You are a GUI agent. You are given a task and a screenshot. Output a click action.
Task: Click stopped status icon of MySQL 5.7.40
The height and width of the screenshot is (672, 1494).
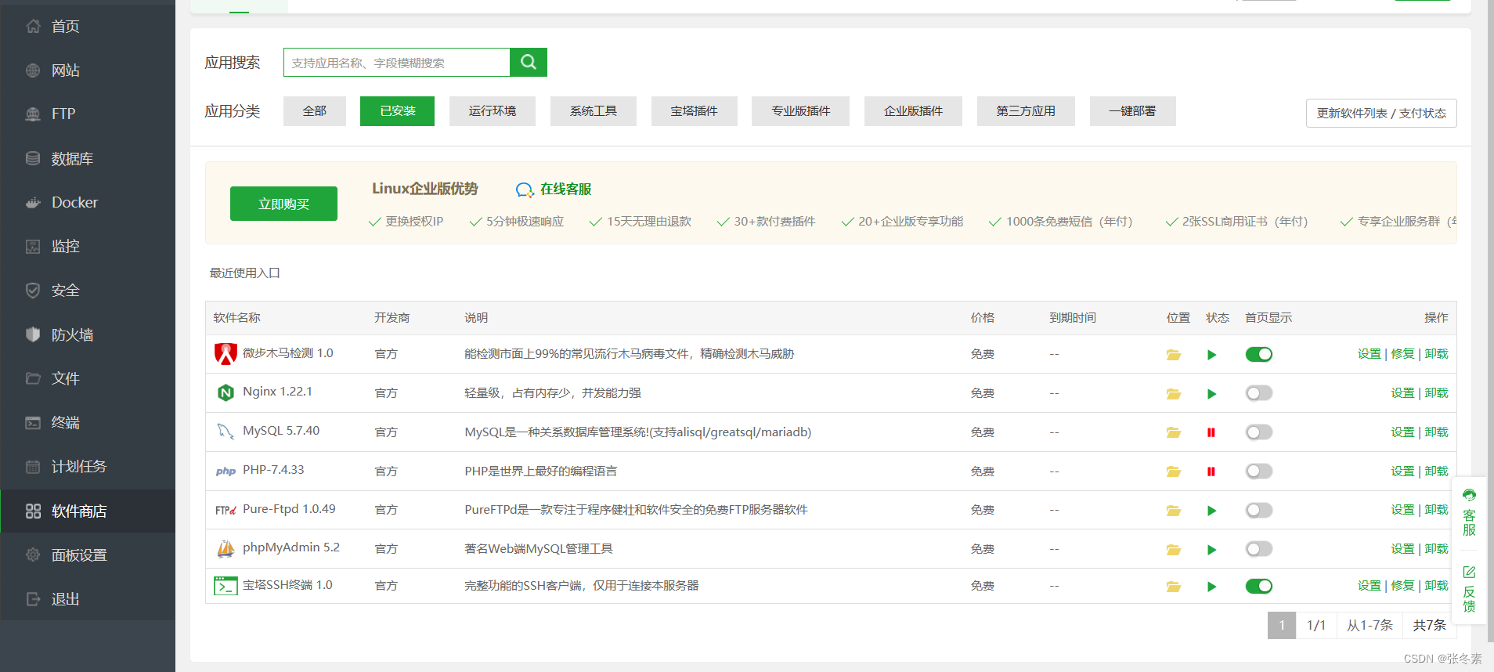pyautogui.click(x=1211, y=432)
